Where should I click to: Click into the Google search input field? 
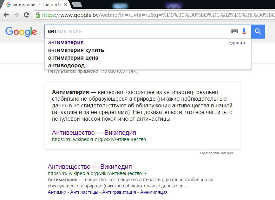(137, 31)
